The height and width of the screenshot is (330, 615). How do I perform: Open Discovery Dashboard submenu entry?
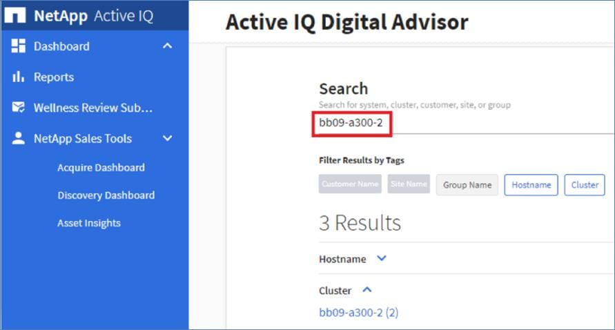point(106,195)
